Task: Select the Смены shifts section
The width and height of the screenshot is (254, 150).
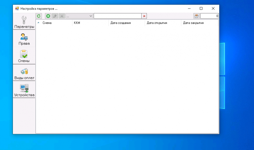Action: (x=24, y=56)
